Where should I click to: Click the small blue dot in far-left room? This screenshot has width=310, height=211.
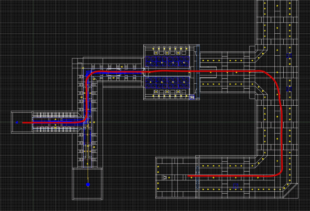click(17, 122)
